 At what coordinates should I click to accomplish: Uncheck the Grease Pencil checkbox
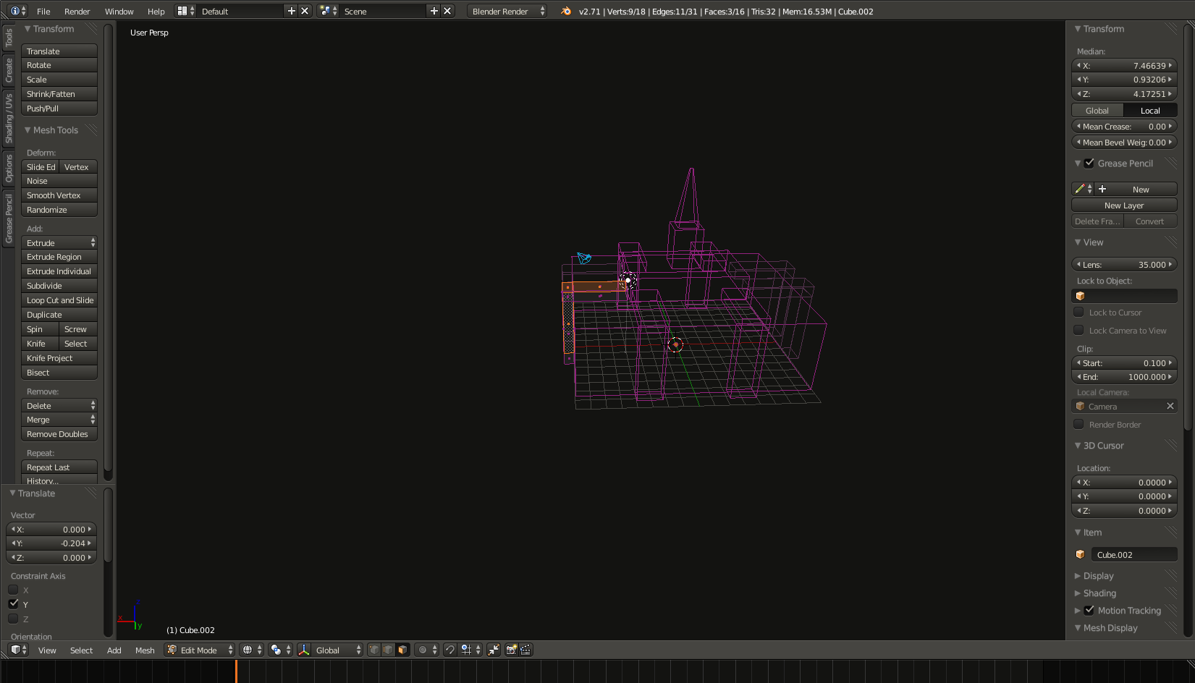coord(1089,164)
